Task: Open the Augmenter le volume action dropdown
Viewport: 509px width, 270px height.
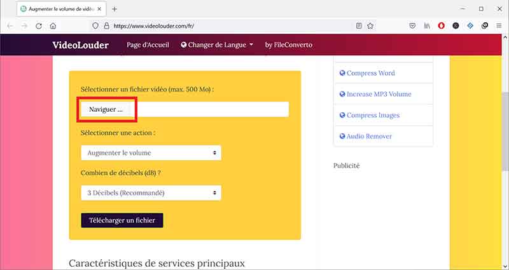Action: [151, 152]
